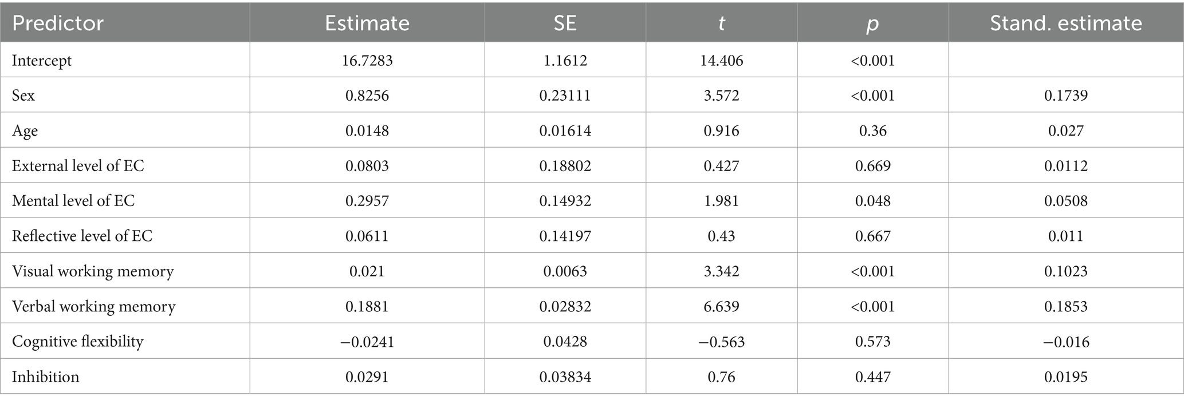Screen dimensions: 1184x404
Task: Select Verbal working memory row label
Action: coord(93,306)
